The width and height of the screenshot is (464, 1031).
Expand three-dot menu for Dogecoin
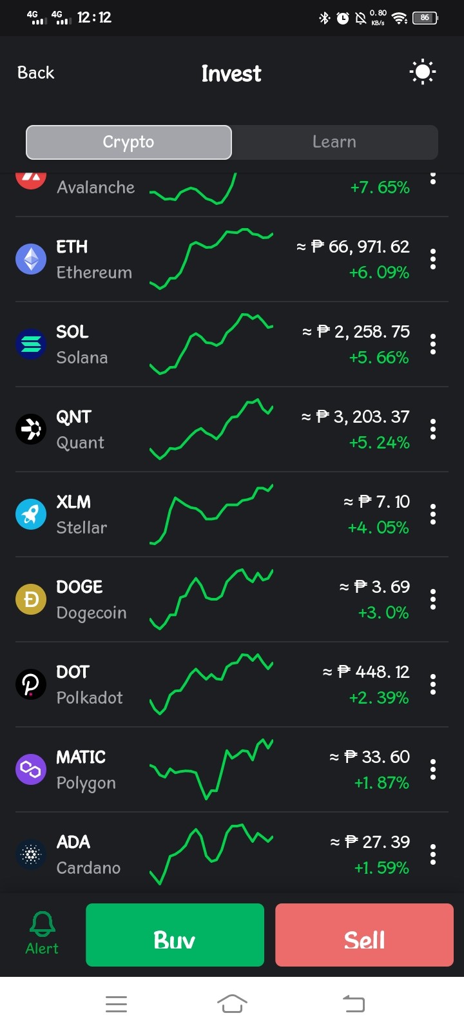click(x=433, y=599)
